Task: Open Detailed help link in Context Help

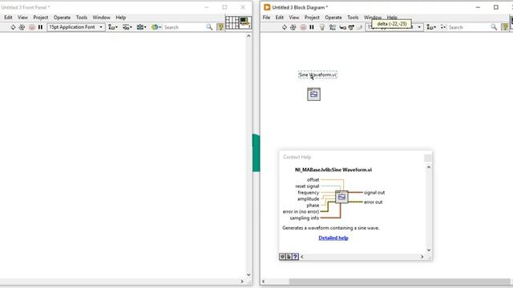Action: click(333, 238)
